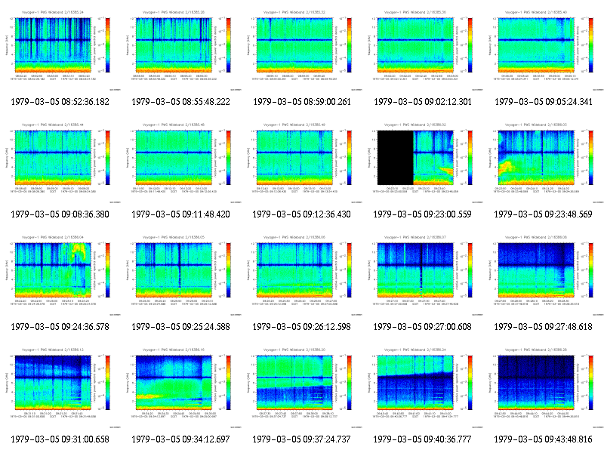The height and width of the screenshot is (450, 604).
Task: Open the 09:37:24.737 spectrogram thumbnail
Action: pos(302,387)
